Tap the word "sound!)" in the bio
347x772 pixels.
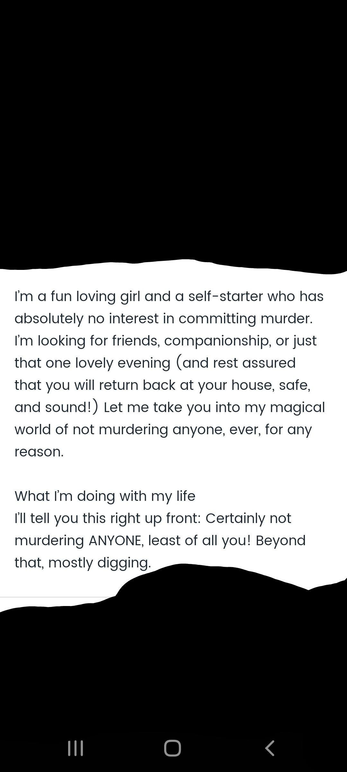pos(71,408)
